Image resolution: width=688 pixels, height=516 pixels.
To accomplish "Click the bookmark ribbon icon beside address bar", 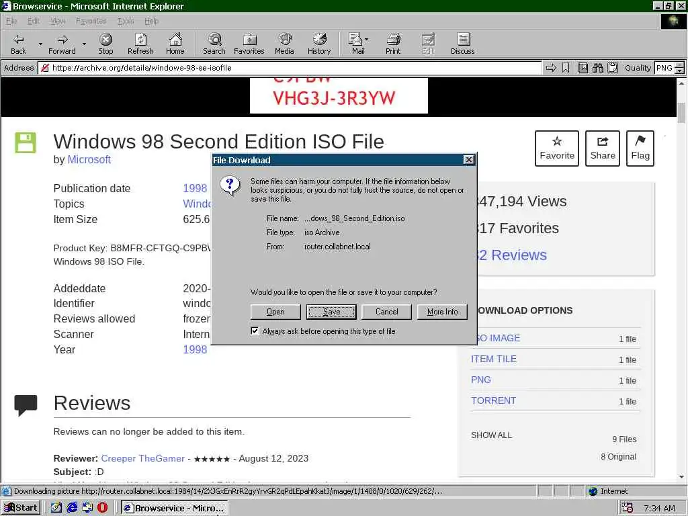I will (566, 68).
